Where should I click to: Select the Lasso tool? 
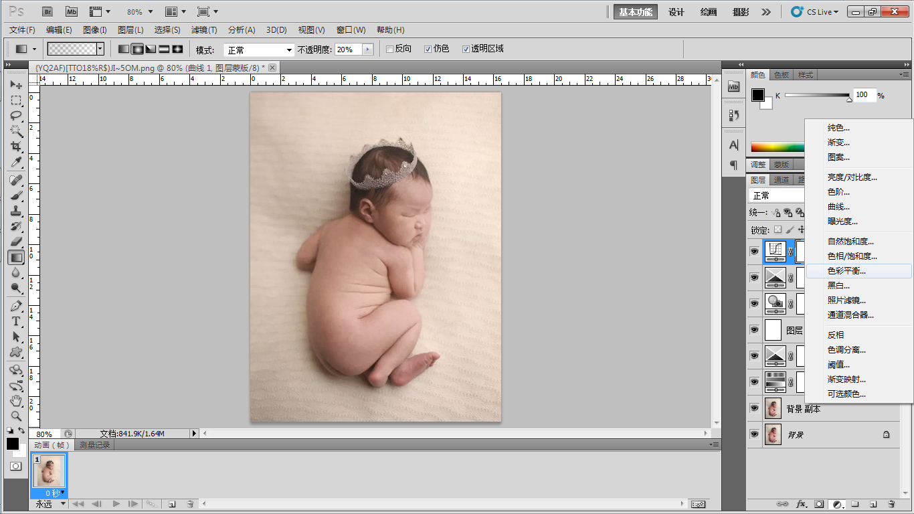pyautogui.click(x=16, y=115)
